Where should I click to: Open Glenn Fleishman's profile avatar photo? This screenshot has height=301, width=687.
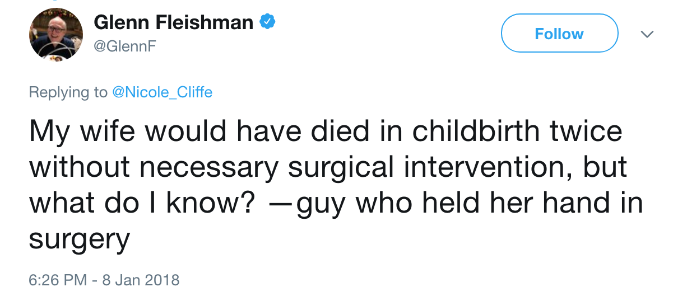click(55, 35)
